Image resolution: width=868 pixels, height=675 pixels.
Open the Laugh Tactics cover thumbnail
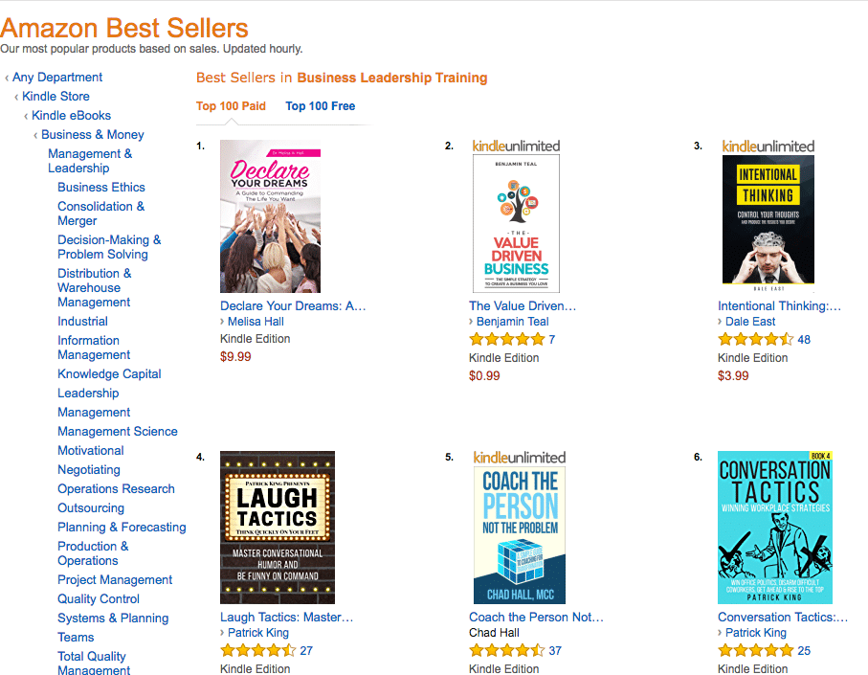[278, 528]
